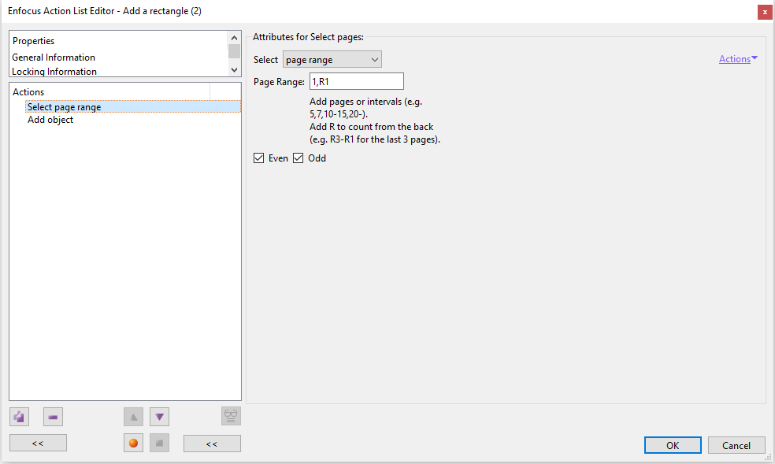The image size is (775, 464).
Task: Move the action down with the purple triangle
Action: point(160,417)
